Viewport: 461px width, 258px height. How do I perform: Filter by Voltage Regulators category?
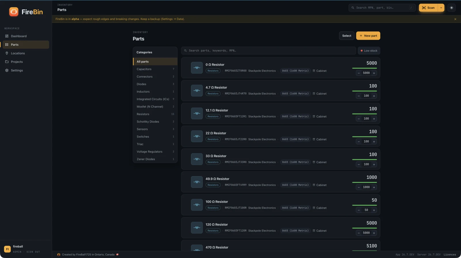[x=155, y=151]
